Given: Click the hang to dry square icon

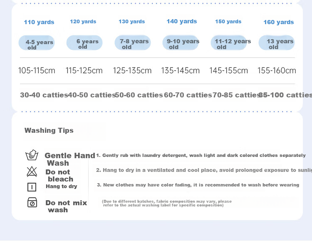Looking at the screenshot, I should pyautogui.click(x=32, y=187).
